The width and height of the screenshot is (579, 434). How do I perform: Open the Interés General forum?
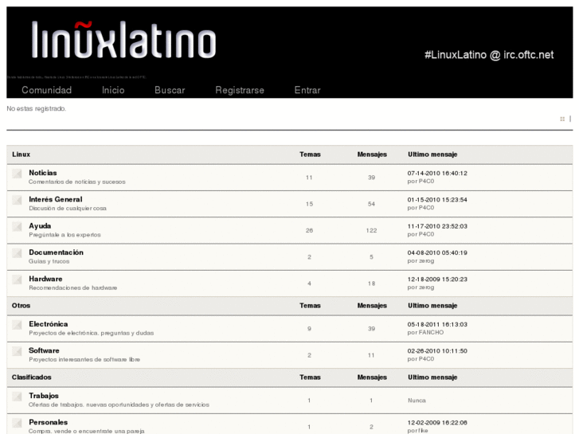click(x=56, y=199)
